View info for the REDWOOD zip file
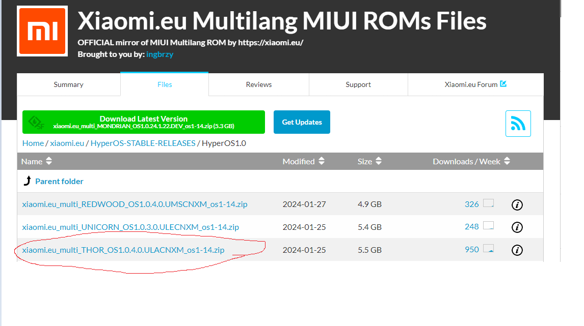Viewport: 584px width, 326px height. click(x=517, y=204)
